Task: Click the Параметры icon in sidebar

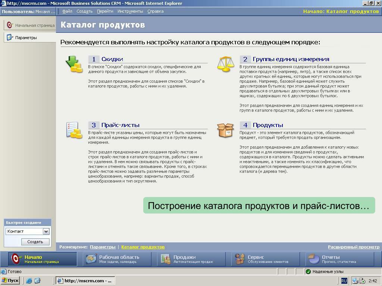Action: tap(9, 38)
